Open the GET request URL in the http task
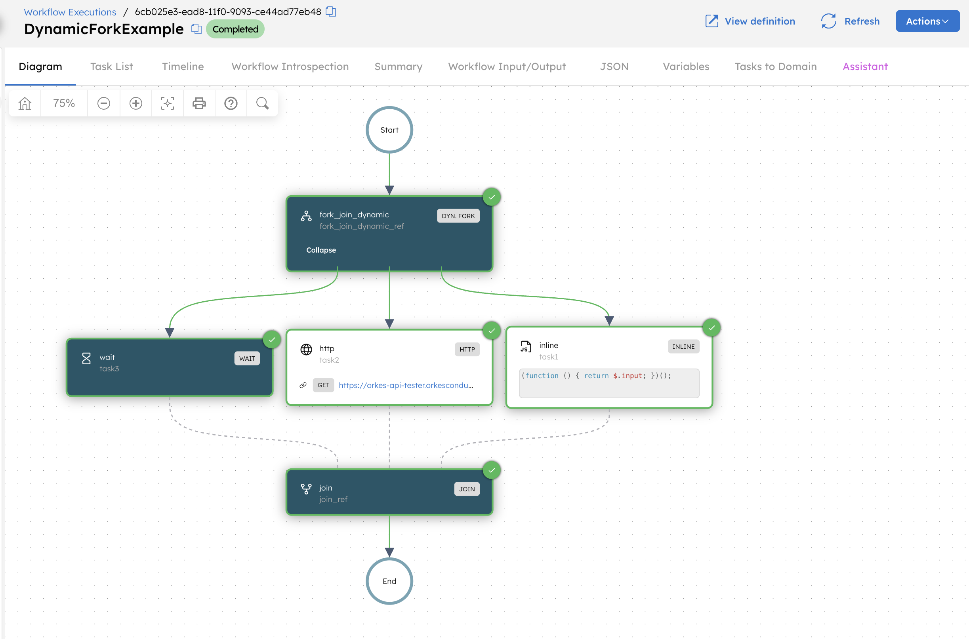Image resolution: width=969 pixels, height=639 pixels. pyautogui.click(x=406, y=385)
